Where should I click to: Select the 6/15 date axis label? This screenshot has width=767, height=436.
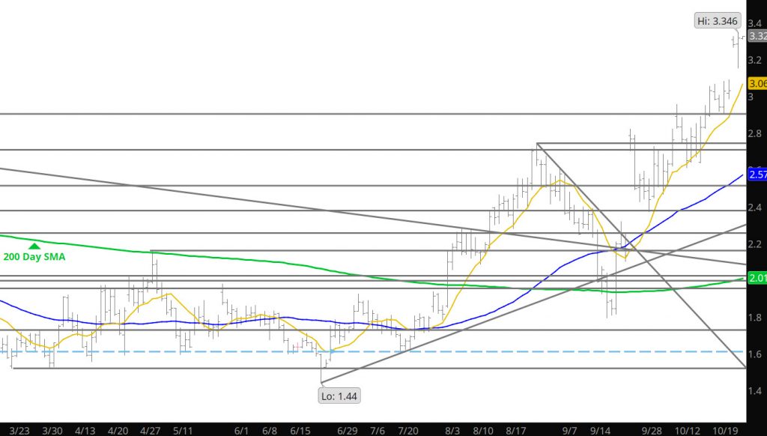(300, 431)
